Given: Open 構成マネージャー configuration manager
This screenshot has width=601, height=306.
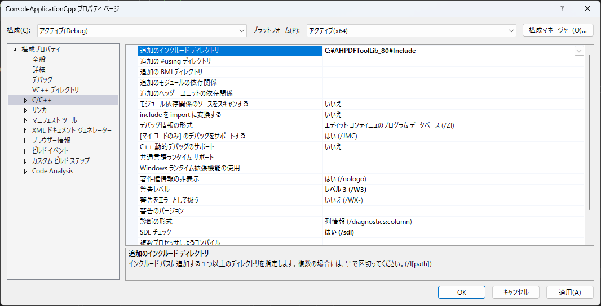Looking at the screenshot, I should click(x=558, y=30).
